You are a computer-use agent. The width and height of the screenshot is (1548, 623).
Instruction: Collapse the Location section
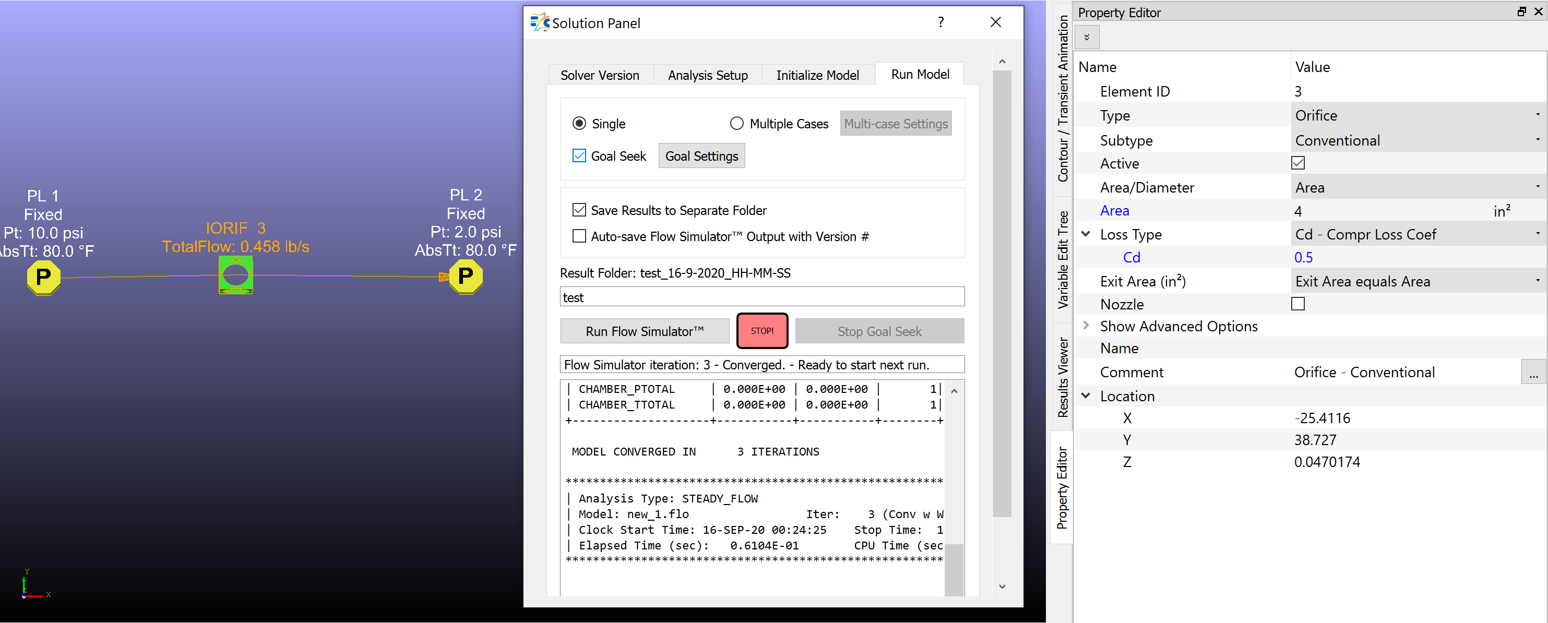pos(1086,396)
